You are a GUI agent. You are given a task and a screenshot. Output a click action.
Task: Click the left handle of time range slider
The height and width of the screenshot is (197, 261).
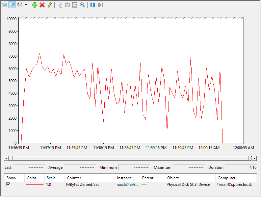click(11, 158)
